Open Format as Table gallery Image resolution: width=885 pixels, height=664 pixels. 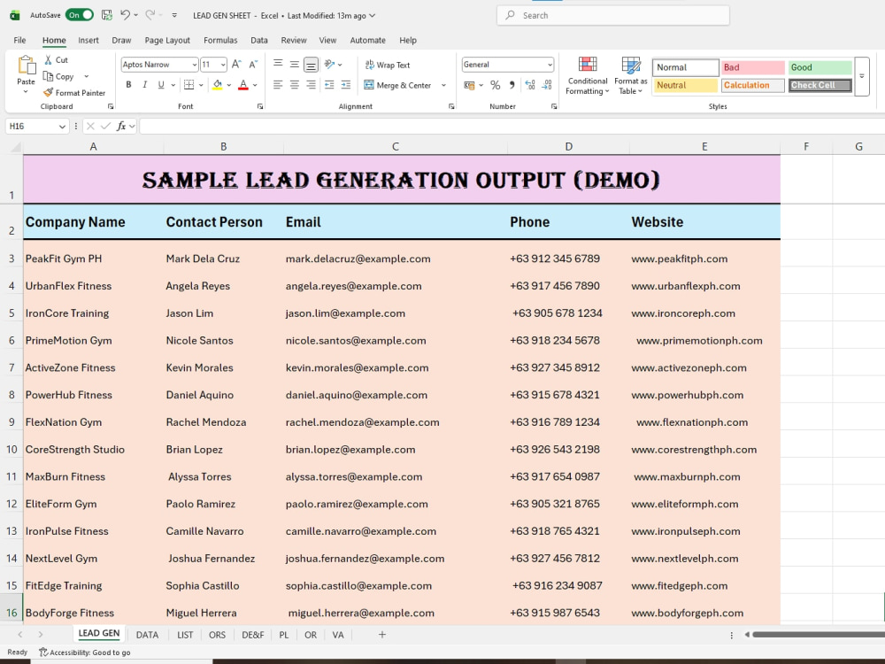pyautogui.click(x=630, y=75)
